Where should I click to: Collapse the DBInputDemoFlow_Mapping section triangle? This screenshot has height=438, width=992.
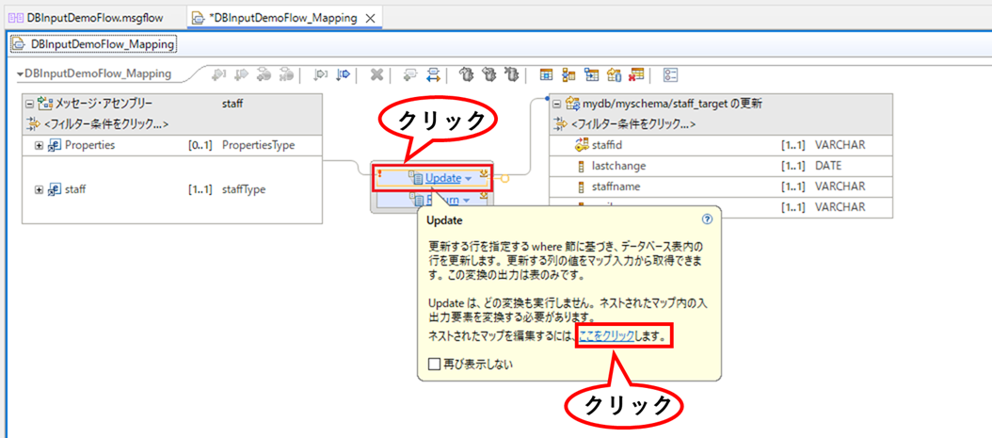pyautogui.click(x=20, y=74)
